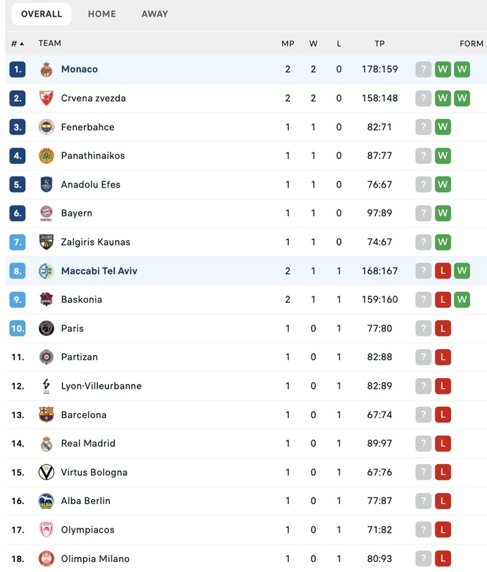The height and width of the screenshot is (572, 487).
Task: Open the Anadolu Efes team link
Action: pyautogui.click(x=90, y=184)
